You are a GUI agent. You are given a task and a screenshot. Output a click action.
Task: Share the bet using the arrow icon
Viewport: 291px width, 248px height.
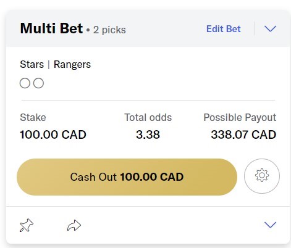click(74, 225)
